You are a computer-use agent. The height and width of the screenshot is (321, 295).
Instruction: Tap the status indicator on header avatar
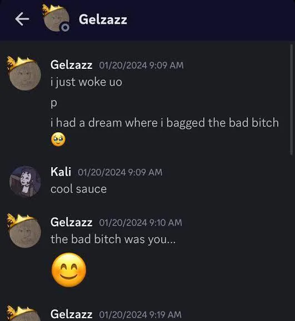point(65,27)
